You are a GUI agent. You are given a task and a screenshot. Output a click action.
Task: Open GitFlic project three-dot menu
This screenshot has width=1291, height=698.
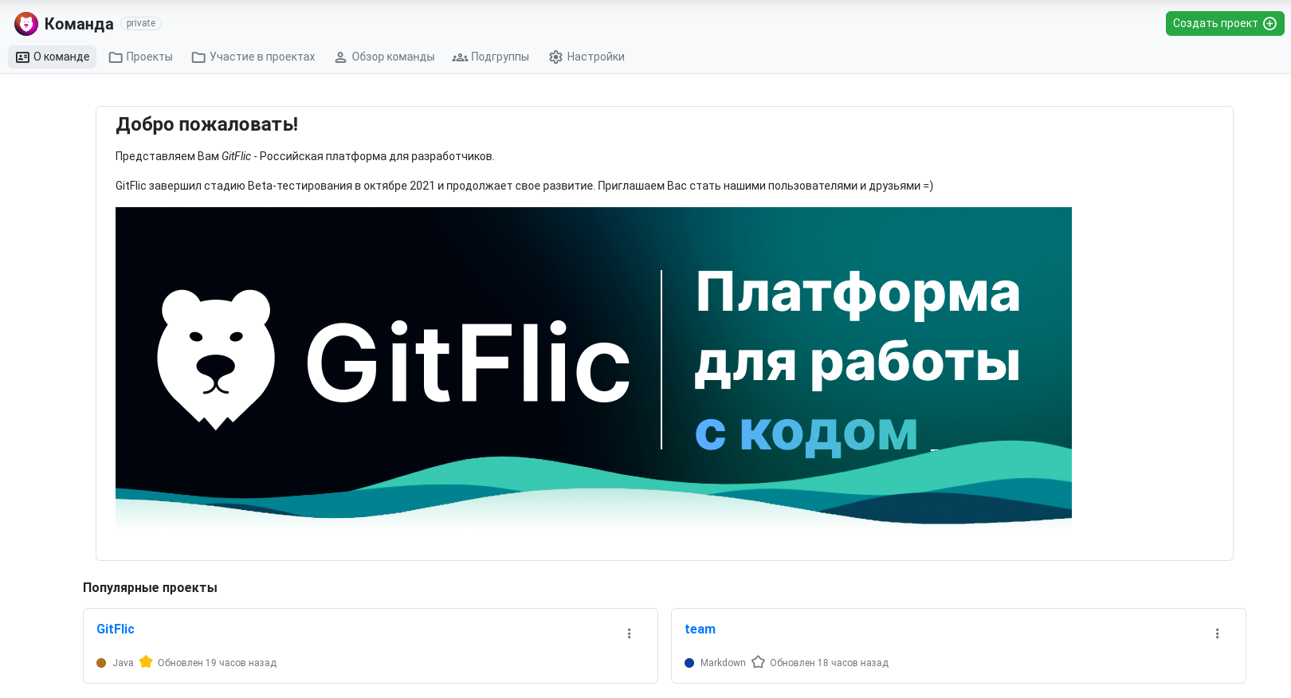(x=629, y=633)
